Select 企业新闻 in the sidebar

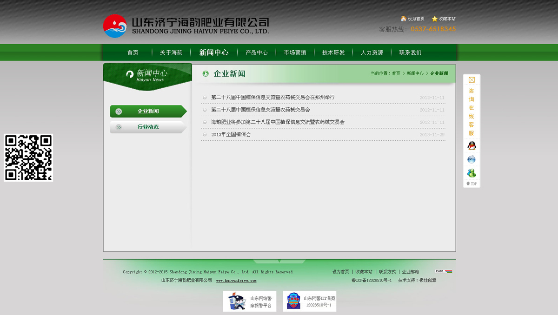coord(148,112)
